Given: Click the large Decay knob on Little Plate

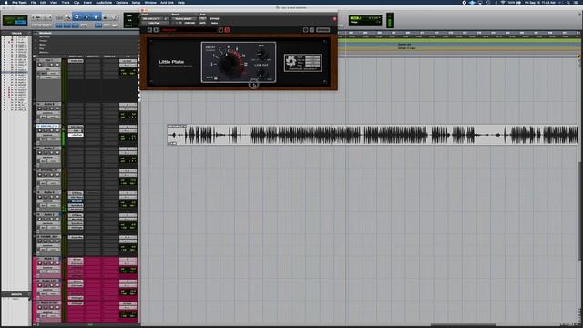Looking at the screenshot, I should coord(229,64).
